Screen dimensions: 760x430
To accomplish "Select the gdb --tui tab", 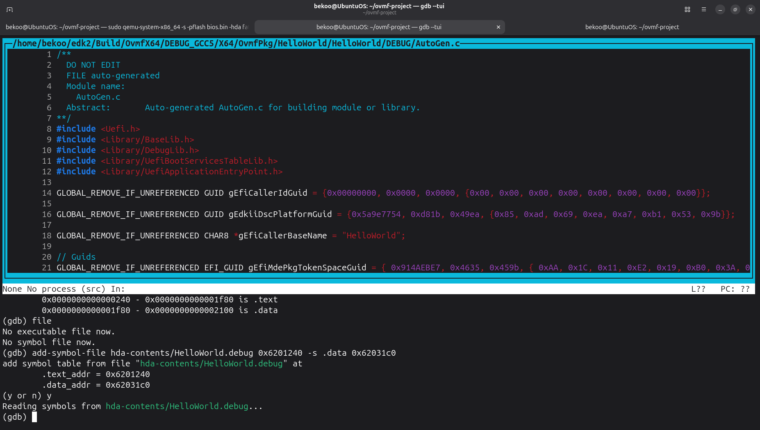I will click(x=379, y=27).
